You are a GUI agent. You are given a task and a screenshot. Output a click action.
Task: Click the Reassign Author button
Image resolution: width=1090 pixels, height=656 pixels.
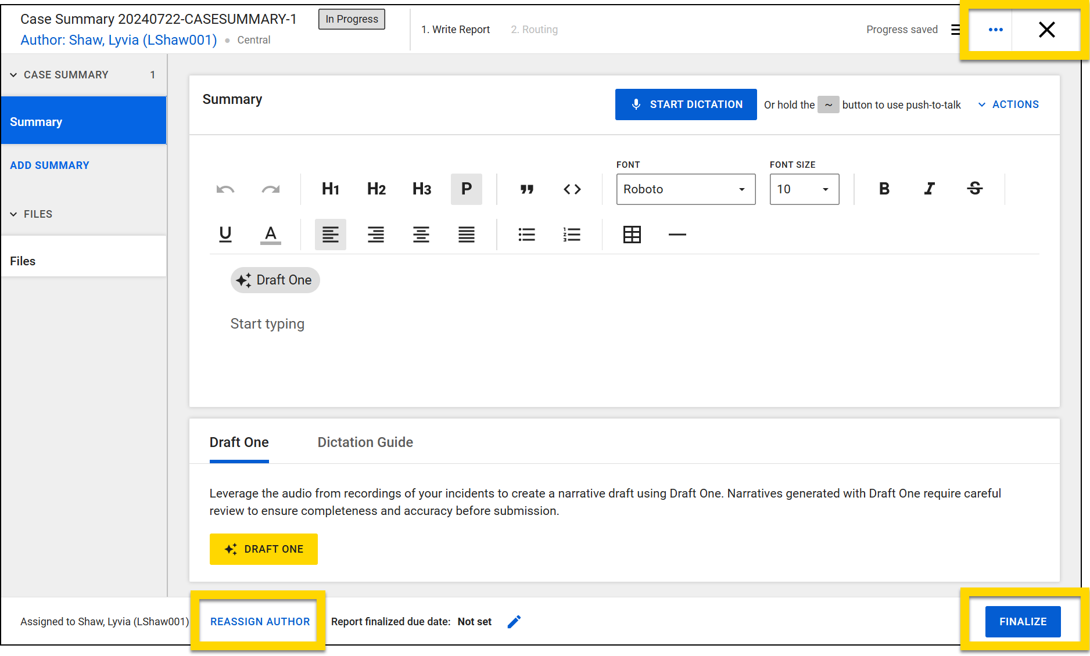[260, 622]
